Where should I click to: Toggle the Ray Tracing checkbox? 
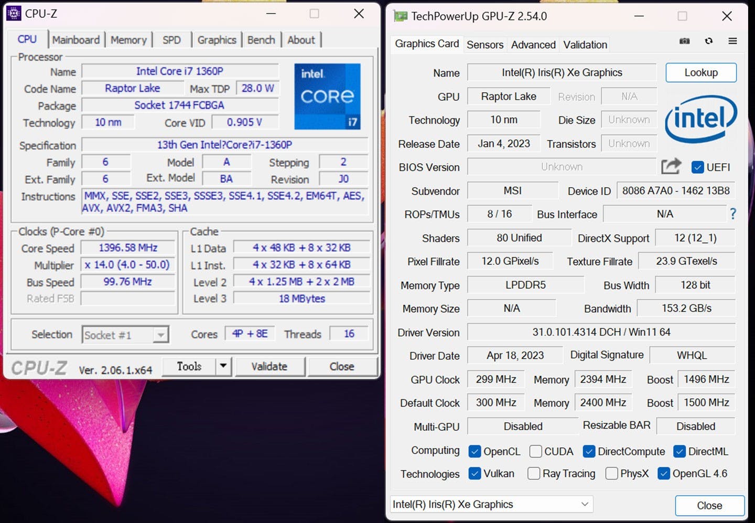534,473
